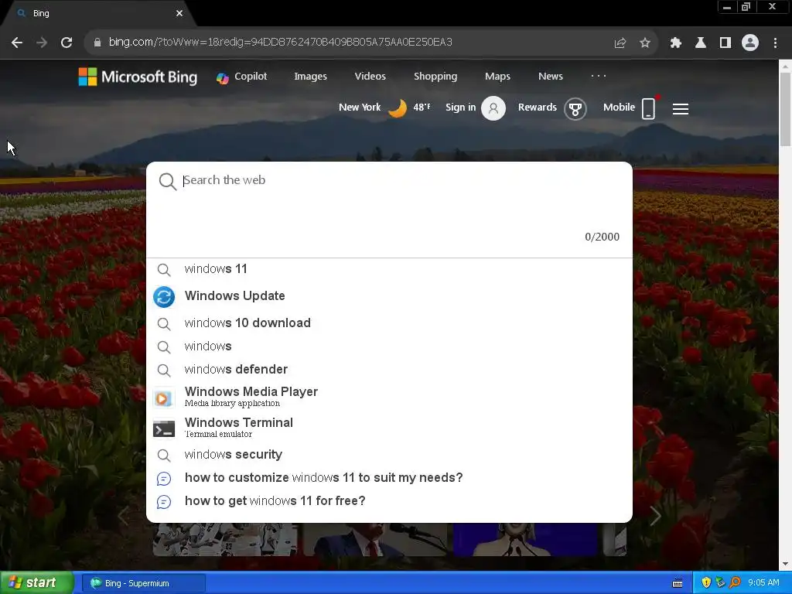The width and height of the screenshot is (792, 594).
Task: Click the forward navigation arrow
Action: 42,43
